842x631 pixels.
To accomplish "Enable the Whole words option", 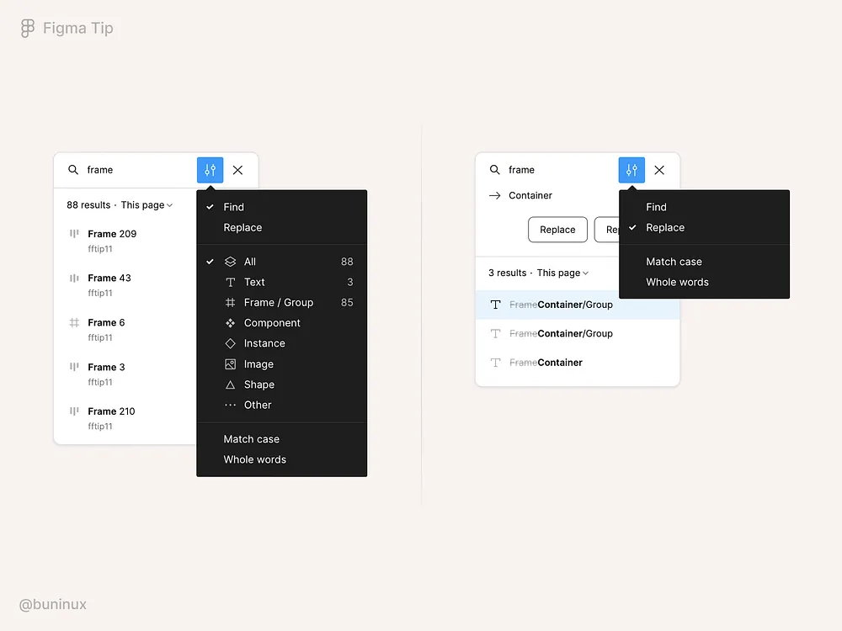I will [x=254, y=459].
